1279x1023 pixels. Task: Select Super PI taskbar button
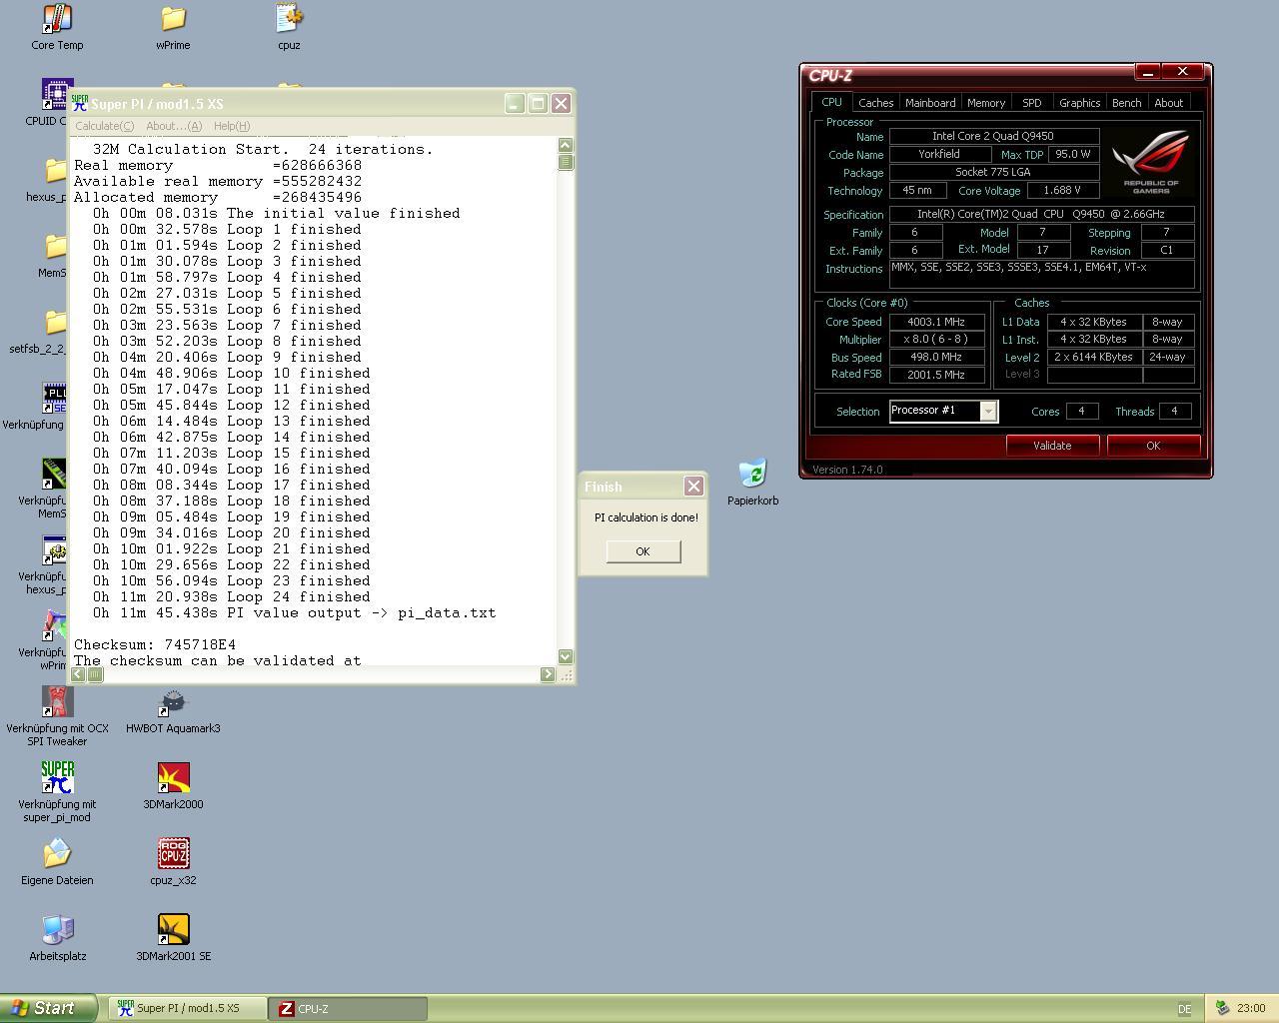click(x=188, y=1009)
